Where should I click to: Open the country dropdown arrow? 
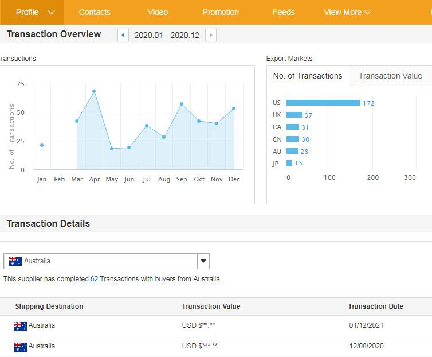coord(203,261)
